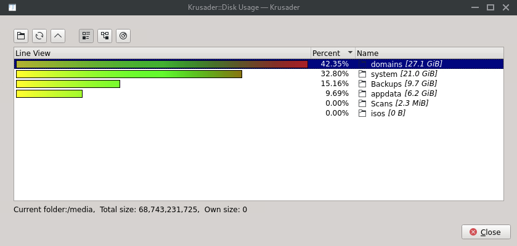
Task: Reload the disk usage scan
Action: coord(39,36)
